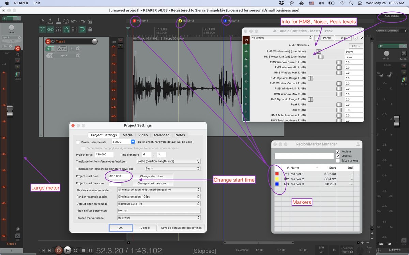Viewport: 409px width, 255px height.
Task: Switch to the Video tab
Action: click(143, 135)
